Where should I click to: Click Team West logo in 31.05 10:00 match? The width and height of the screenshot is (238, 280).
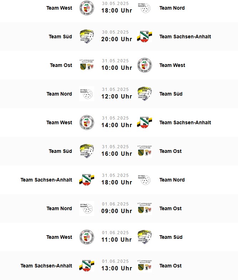coord(145,65)
